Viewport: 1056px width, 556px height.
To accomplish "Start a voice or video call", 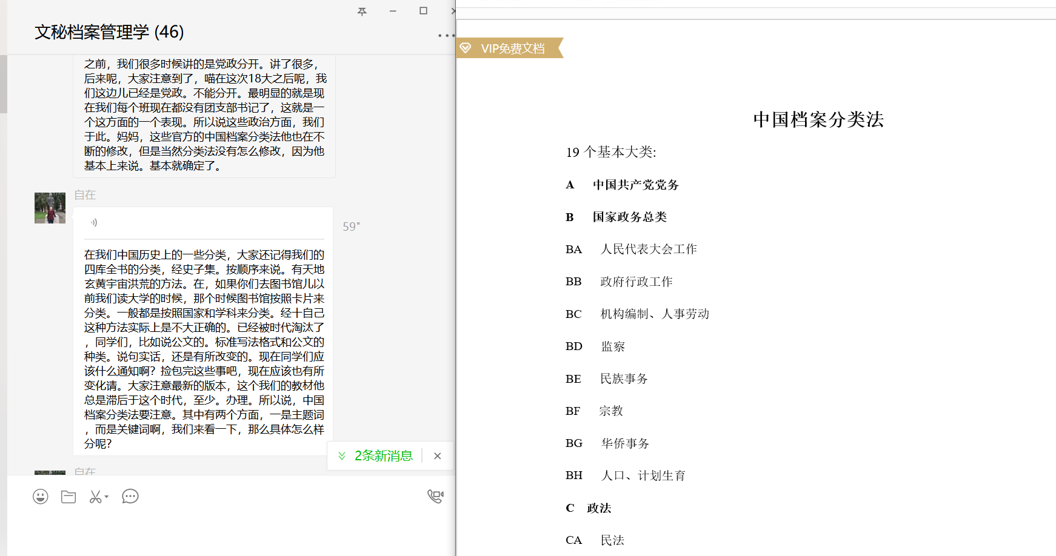I will point(435,497).
